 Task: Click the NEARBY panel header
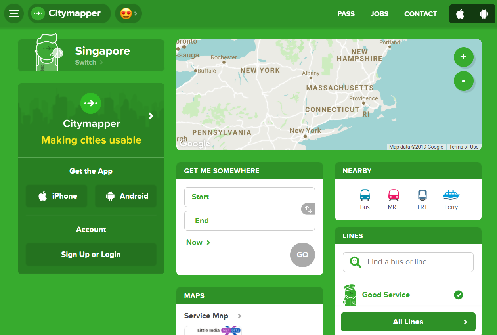click(408, 171)
